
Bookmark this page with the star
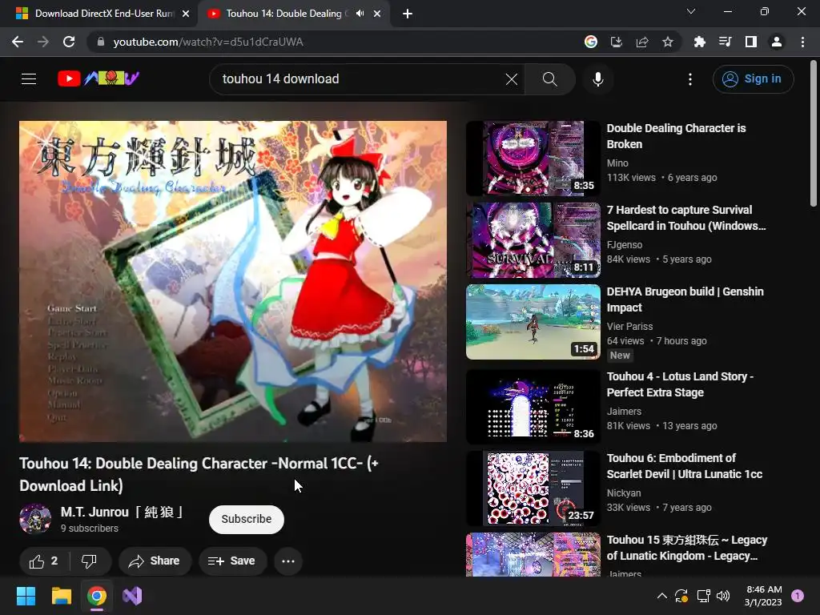tap(668, 42)
